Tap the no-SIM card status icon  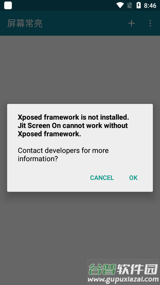129,5
